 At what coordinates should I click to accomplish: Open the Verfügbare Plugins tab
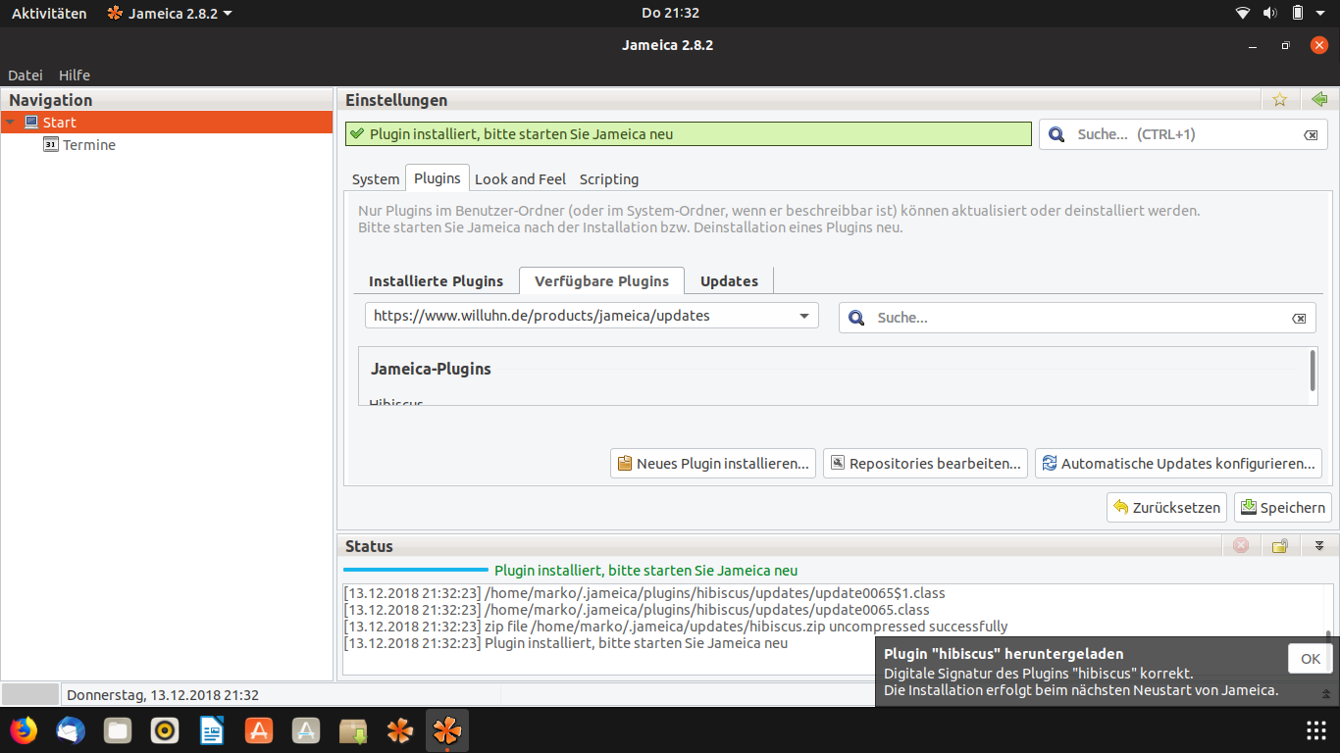pyautogui.click(x=602, y=281)
